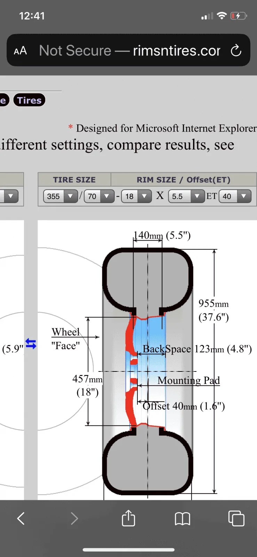Go back with the Safari back arrow
This screenshot has height=557, width=257.
pyautogui.click(x=21, y=518)
